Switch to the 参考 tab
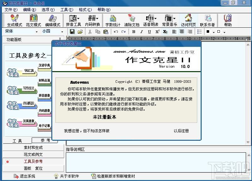The image size is (252, 181). (45, 140)
